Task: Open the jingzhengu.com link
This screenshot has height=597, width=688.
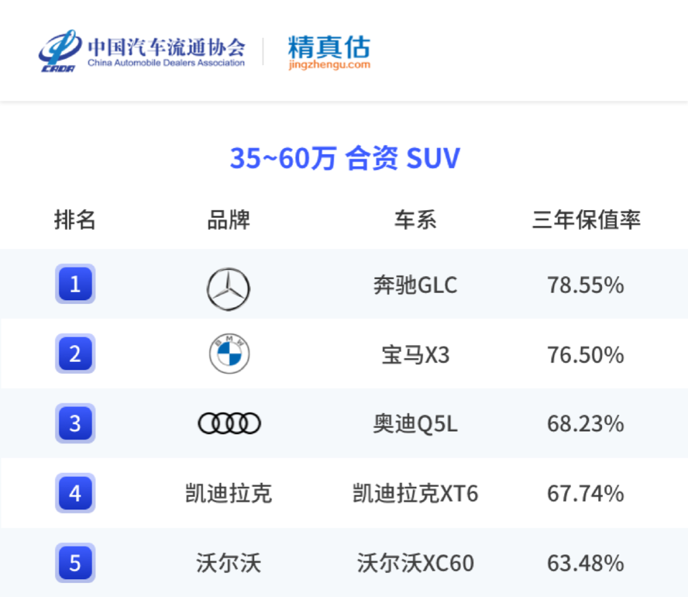Action: [x=329, y=65]
